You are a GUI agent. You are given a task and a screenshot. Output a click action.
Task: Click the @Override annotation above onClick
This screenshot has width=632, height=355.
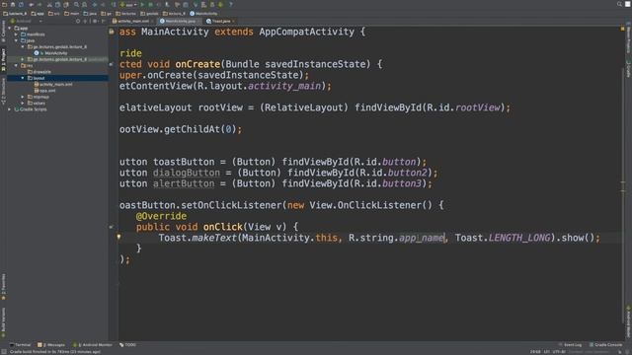(x=161, y=216)
